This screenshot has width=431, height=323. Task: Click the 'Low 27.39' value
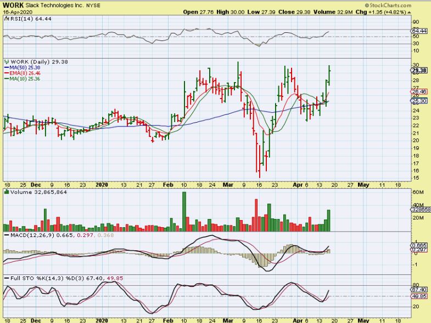pos(261,12)
